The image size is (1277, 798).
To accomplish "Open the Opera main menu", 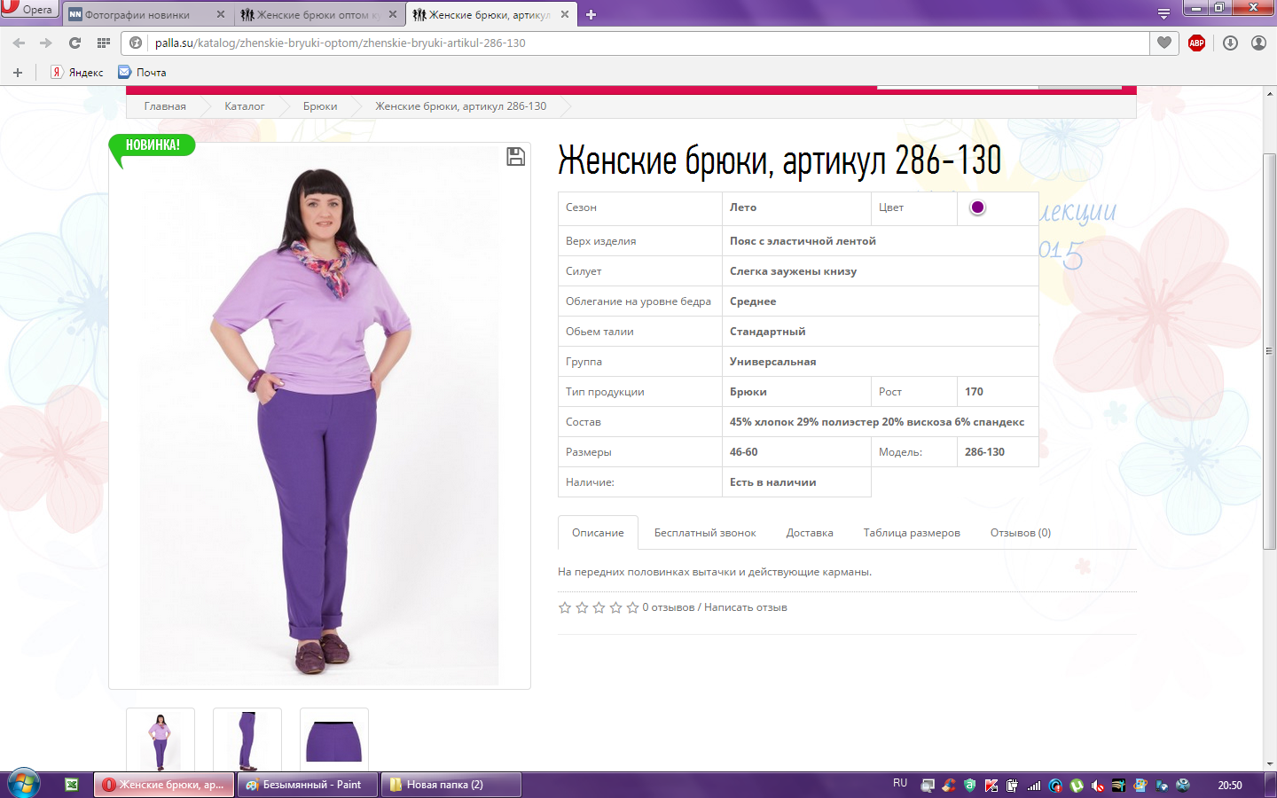I will [x=29, y=9].
